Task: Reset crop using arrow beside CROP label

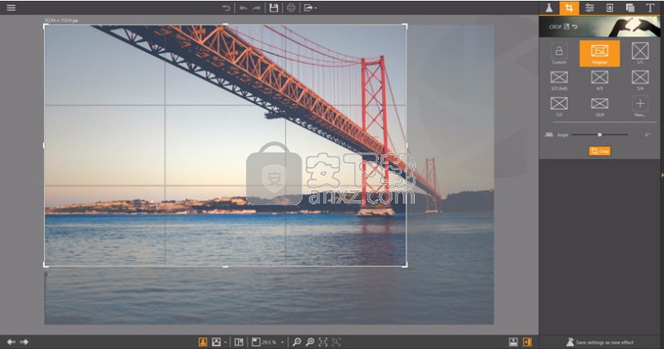Action: click(x=575, y=27)
